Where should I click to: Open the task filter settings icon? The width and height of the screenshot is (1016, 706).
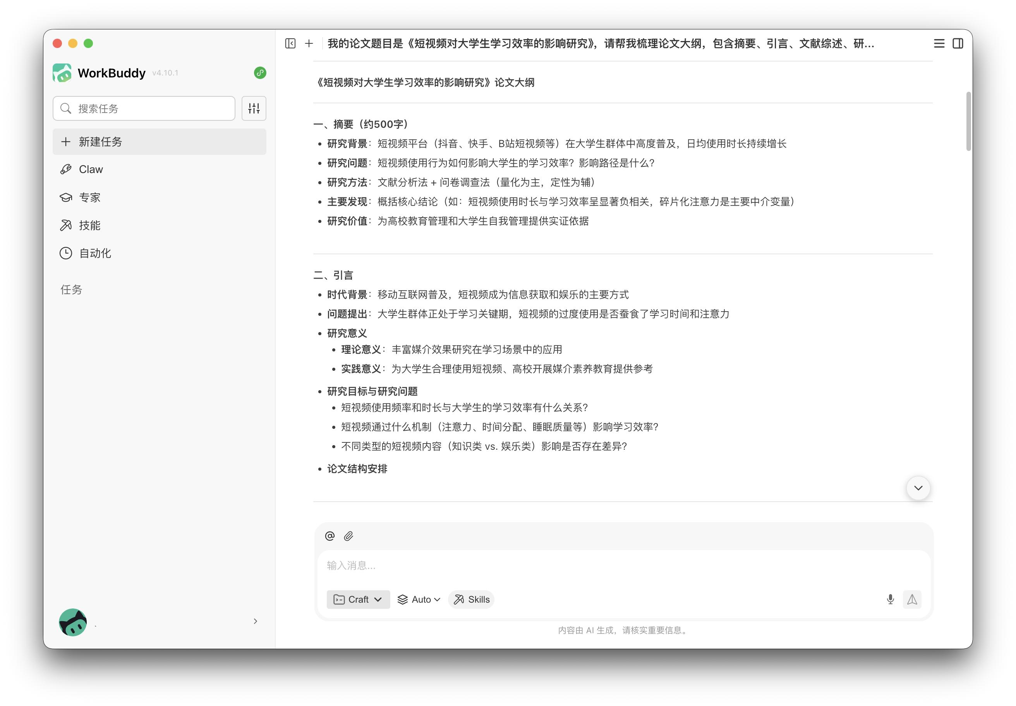click(x=254, y=108)
